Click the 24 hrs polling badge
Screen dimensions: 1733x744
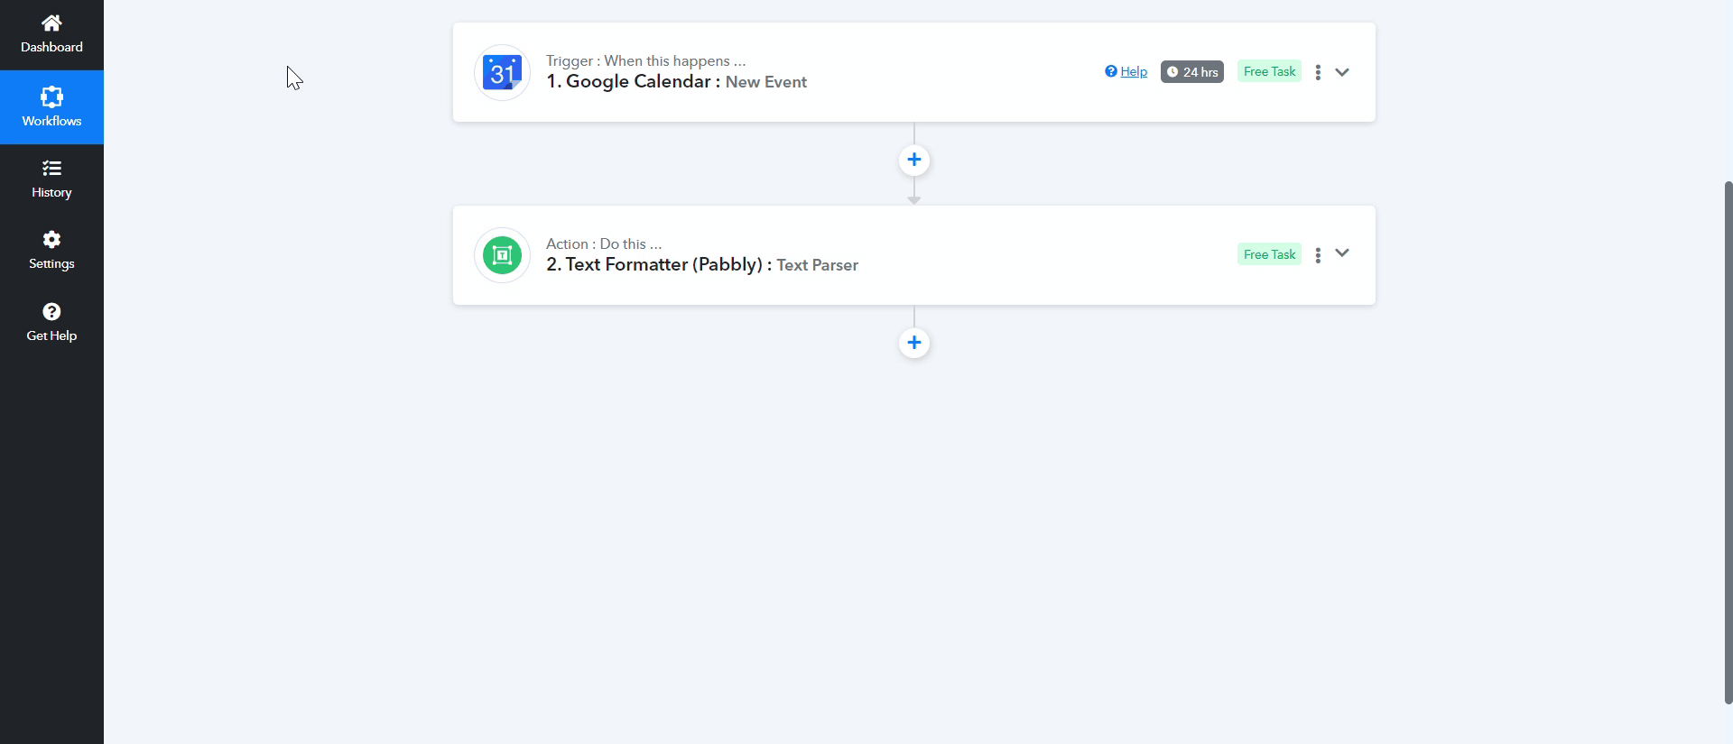(1192, 72)
